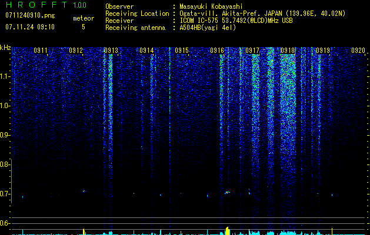Click the 0.7 kHz axis label

click(5, 194)
